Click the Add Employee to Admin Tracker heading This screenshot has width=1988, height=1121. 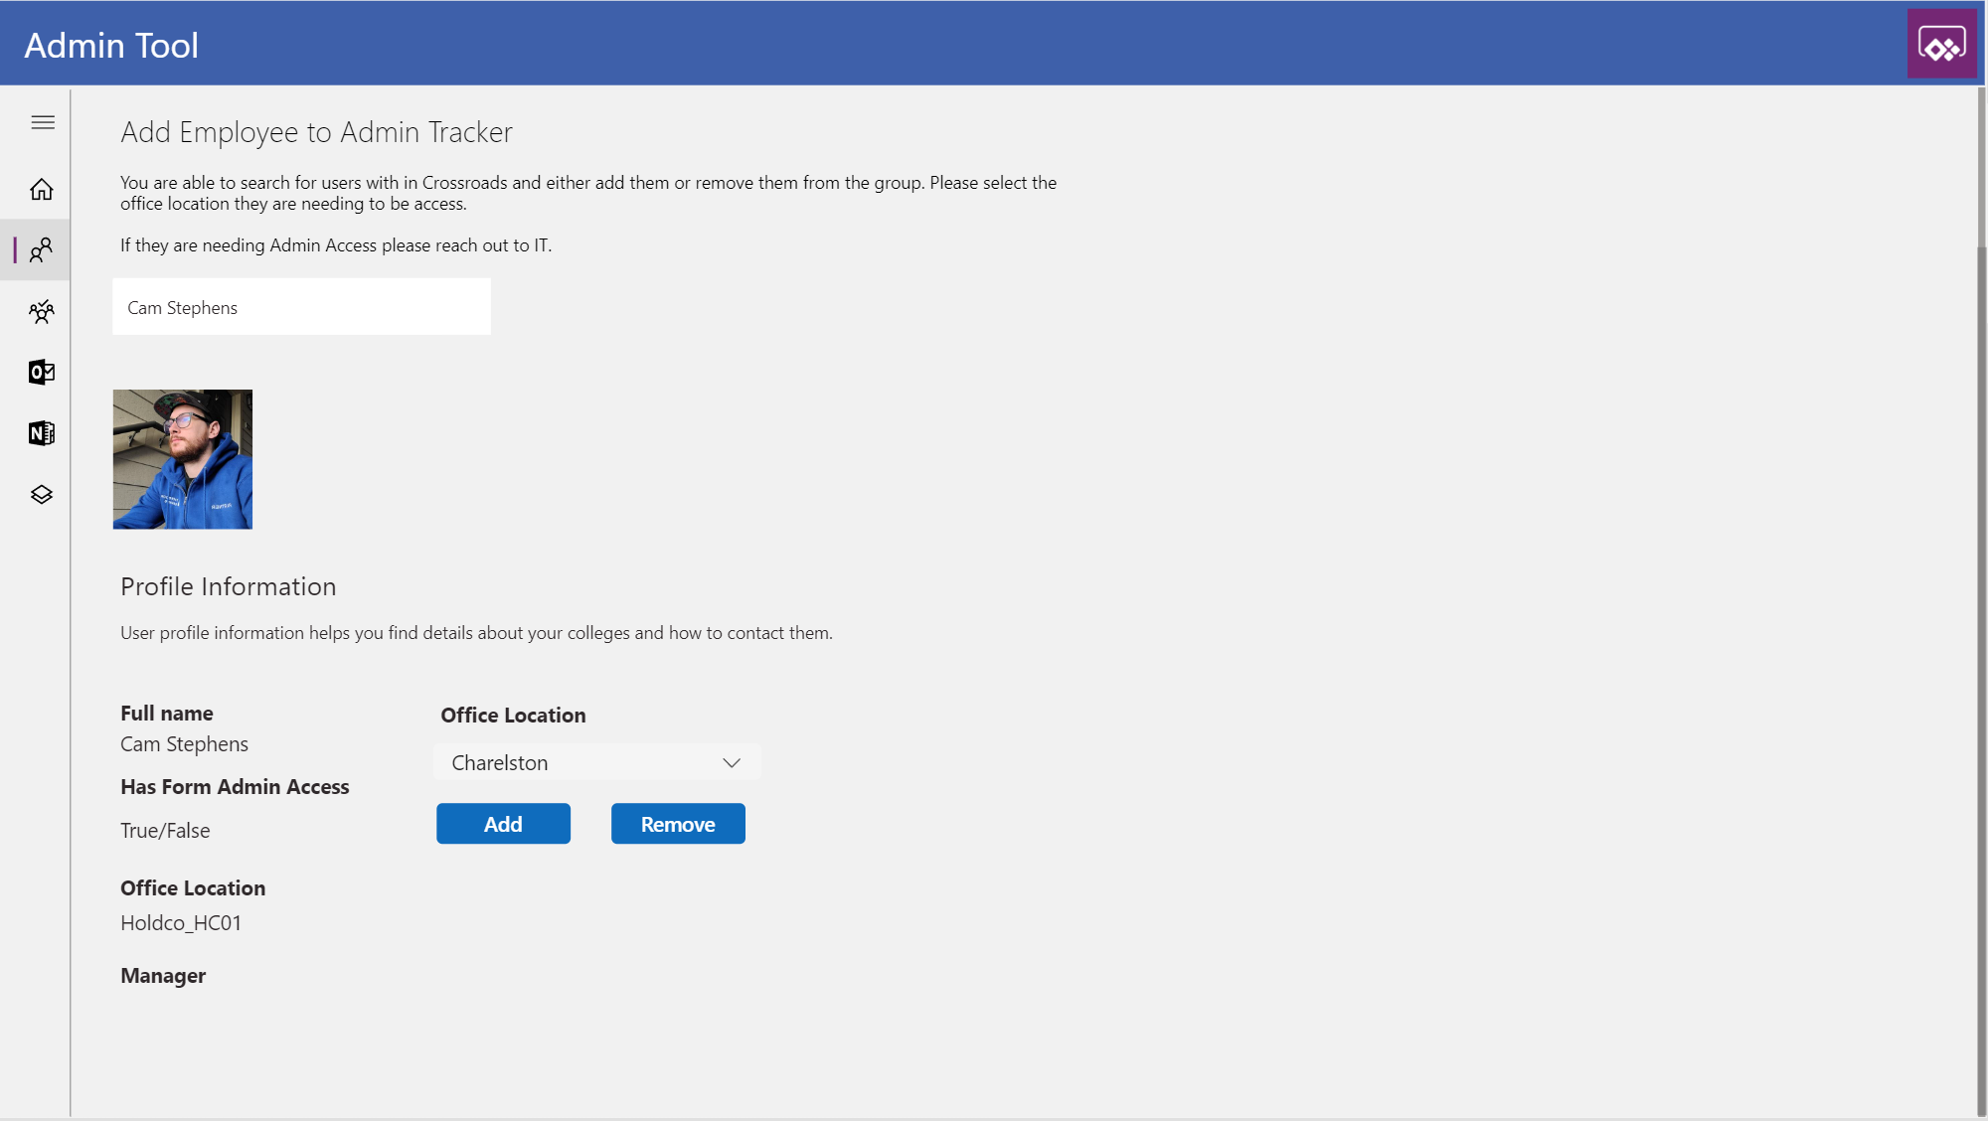316,132
